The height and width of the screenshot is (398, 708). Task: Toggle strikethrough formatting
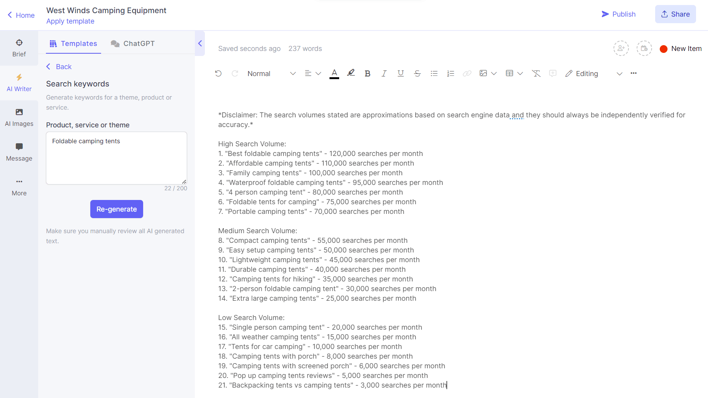(417, 73)
